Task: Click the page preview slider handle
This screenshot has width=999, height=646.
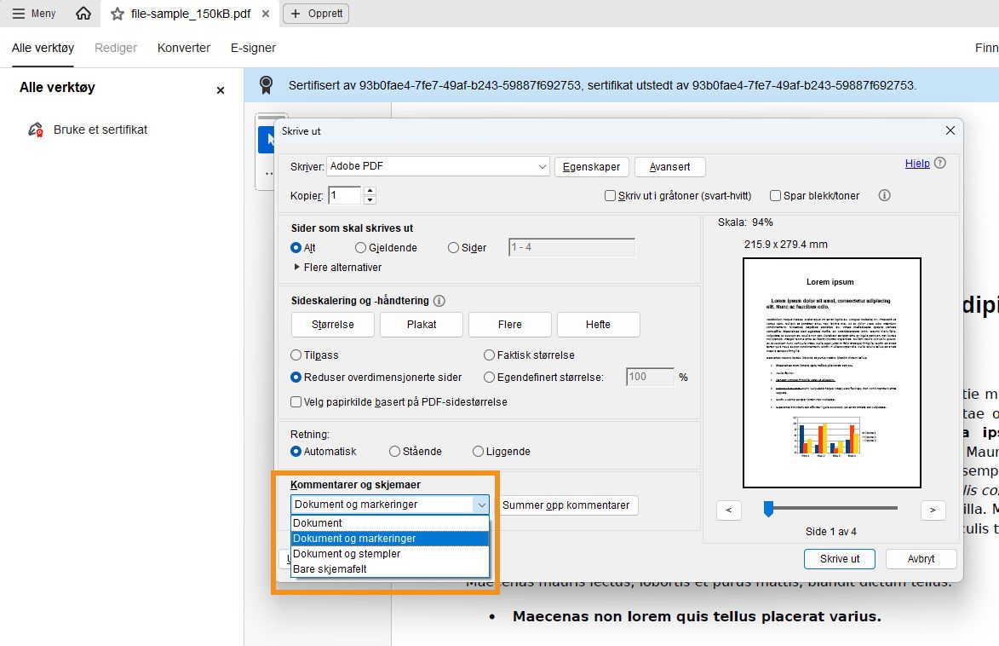Action: tap(768, 509)
